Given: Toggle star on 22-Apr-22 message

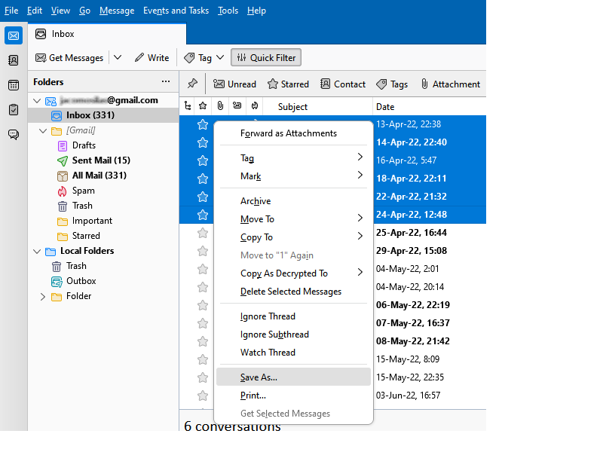Looking at the screenshot, I should [x=203, y=197].
